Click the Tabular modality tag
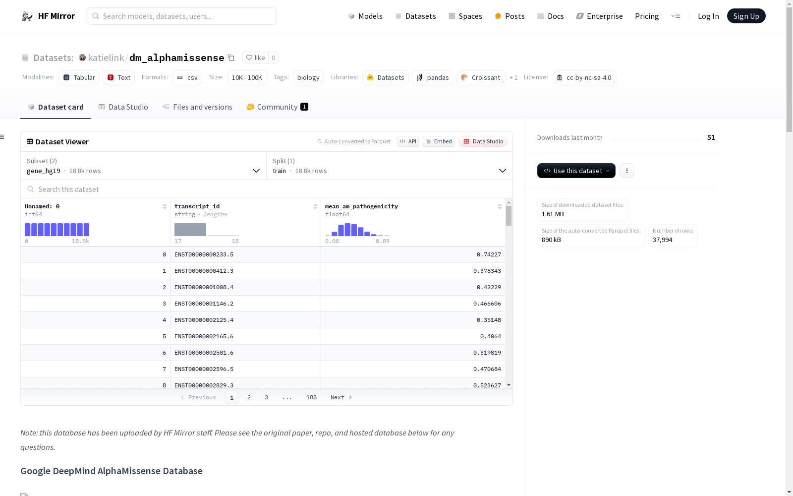The height and width of the screenshot is (496, 793). 79,77
